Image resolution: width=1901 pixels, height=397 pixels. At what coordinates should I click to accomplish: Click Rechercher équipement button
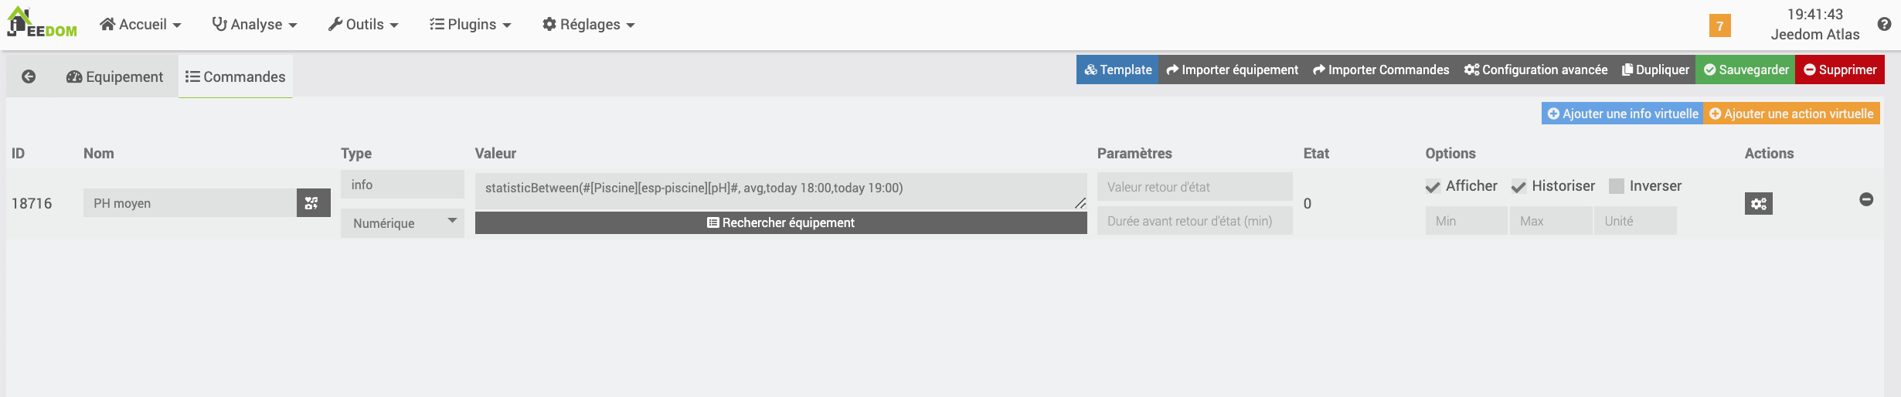(780, 222)
